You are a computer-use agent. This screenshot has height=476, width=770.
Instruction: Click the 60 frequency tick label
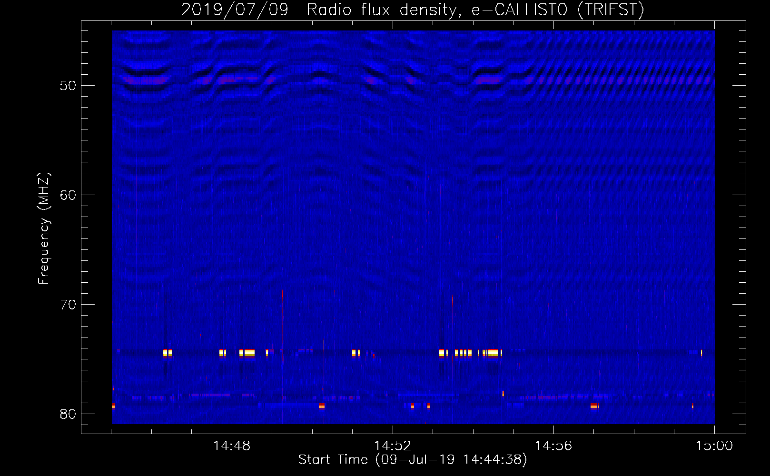coord(68,195)
